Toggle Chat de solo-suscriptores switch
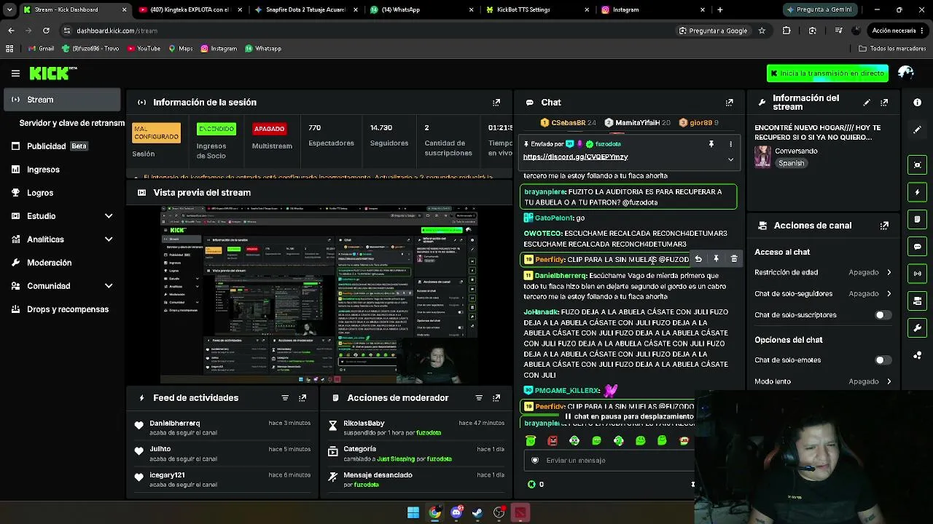This screenshot has height=524, width=933. tap(882, 315)
